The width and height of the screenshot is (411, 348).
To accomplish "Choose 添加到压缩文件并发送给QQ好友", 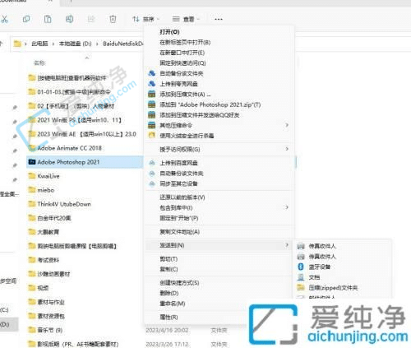I will (200, 115).
